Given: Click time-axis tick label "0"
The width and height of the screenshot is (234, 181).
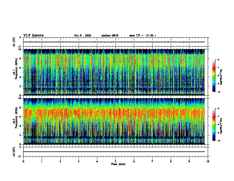Looking at the screenshot, I should [x=23, y=161].
